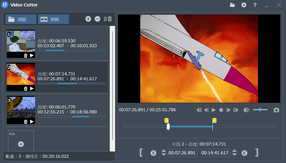
Task: Increase the end time with the up arrow
Action: pyautogui.click(x=235, y=151)
